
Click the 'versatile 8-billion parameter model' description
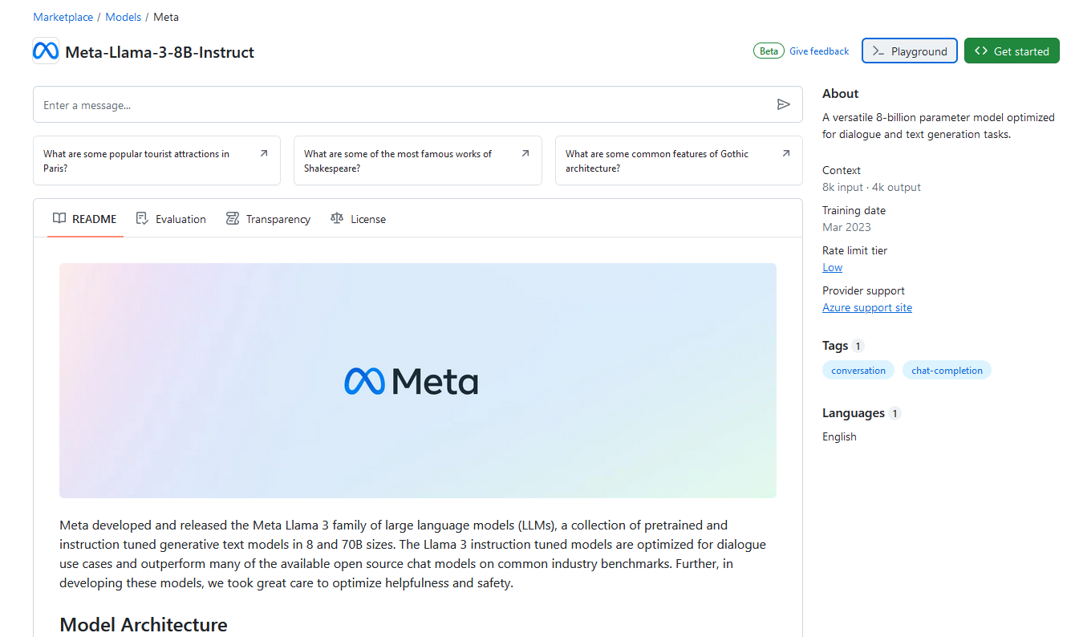click(x=939, y=125)
